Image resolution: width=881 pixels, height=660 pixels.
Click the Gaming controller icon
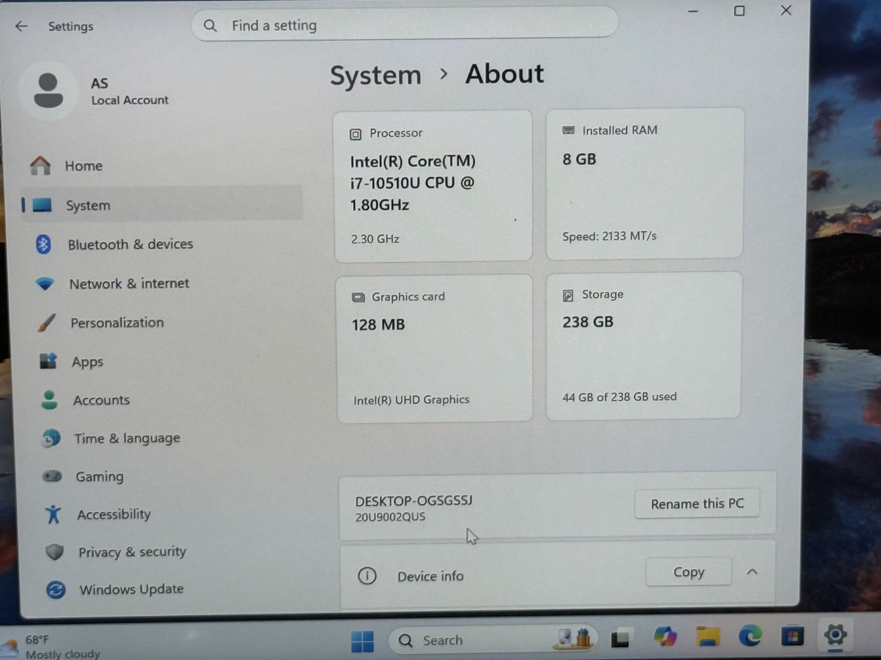(52, 476)
